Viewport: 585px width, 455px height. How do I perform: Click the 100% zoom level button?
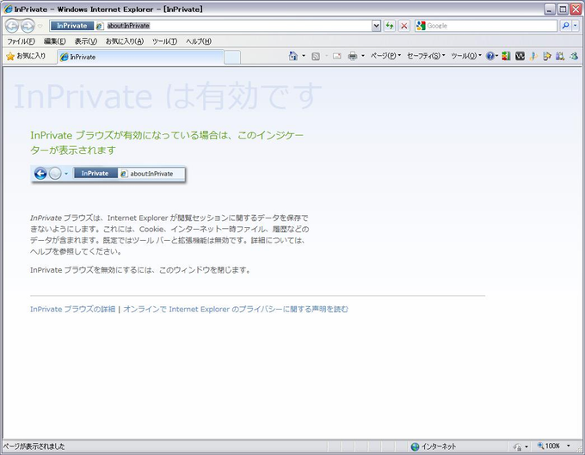549,446
